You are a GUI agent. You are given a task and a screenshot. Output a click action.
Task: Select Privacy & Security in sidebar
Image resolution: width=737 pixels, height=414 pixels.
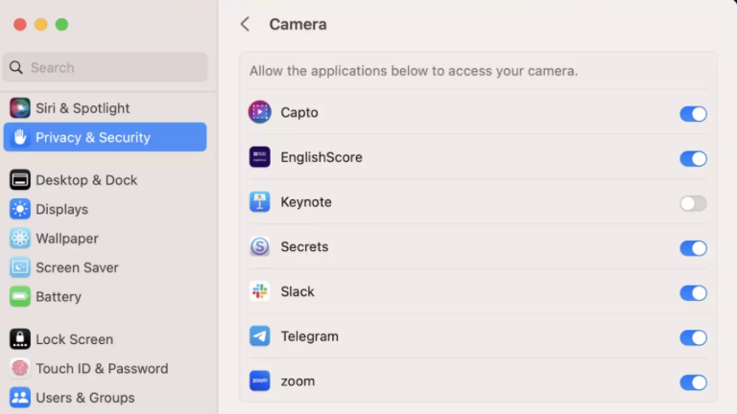[105, 137]
